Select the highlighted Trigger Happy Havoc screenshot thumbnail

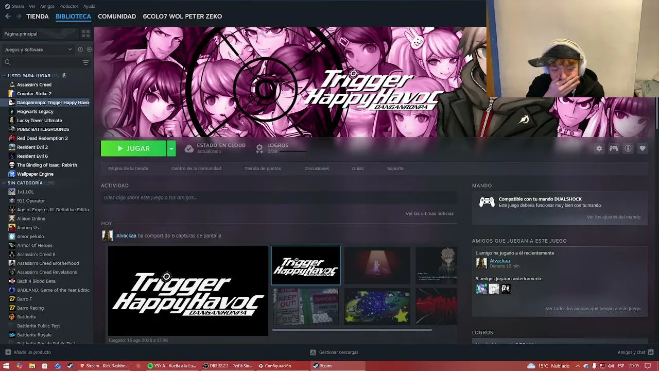(306, 265)
